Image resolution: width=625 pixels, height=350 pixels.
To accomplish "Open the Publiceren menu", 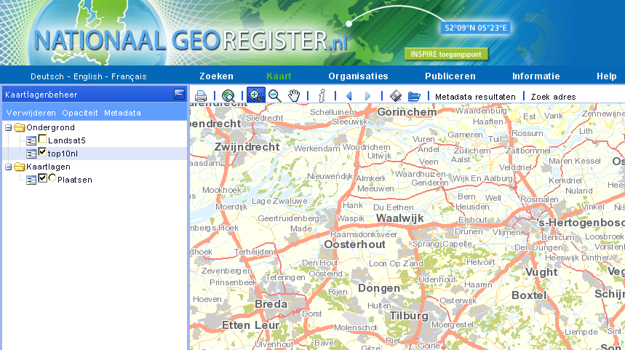I will coord(450,76).
